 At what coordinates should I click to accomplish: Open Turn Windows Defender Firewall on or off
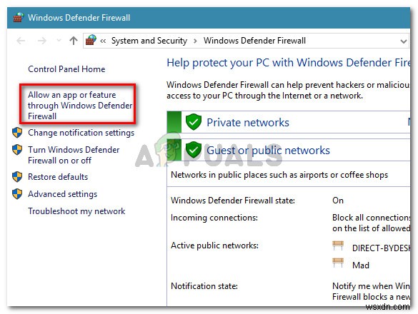pyautogui.click(x=74, y=155)
